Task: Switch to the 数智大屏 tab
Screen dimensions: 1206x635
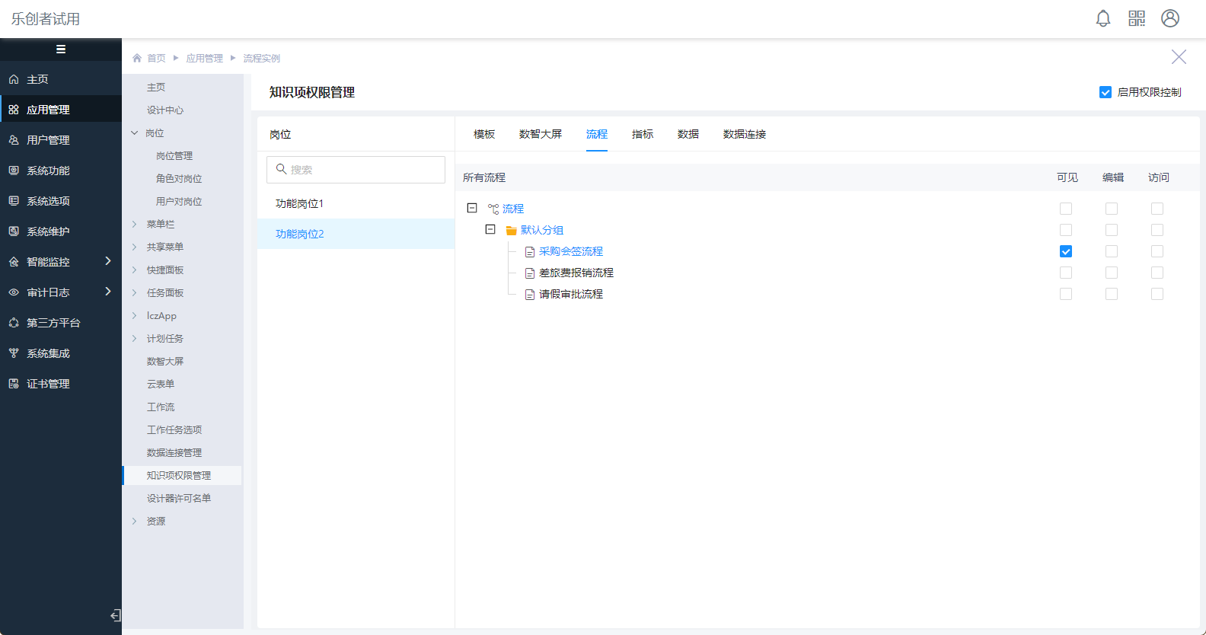Action: click(x=541, y=134)
